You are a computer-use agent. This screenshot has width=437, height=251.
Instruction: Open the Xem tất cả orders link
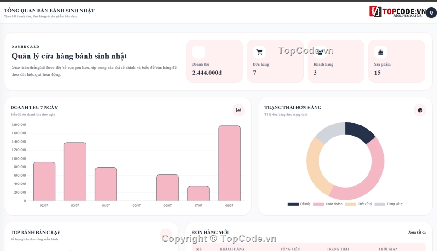[x=417, y=232]
